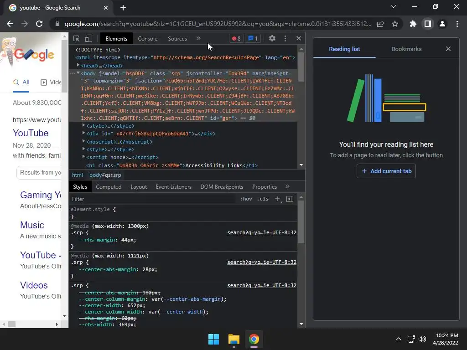Click the address bar URL

pos(218,24)
